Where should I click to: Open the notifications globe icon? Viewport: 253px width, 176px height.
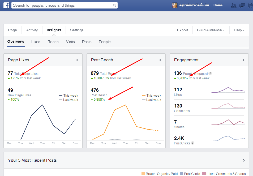pos(250,6)
